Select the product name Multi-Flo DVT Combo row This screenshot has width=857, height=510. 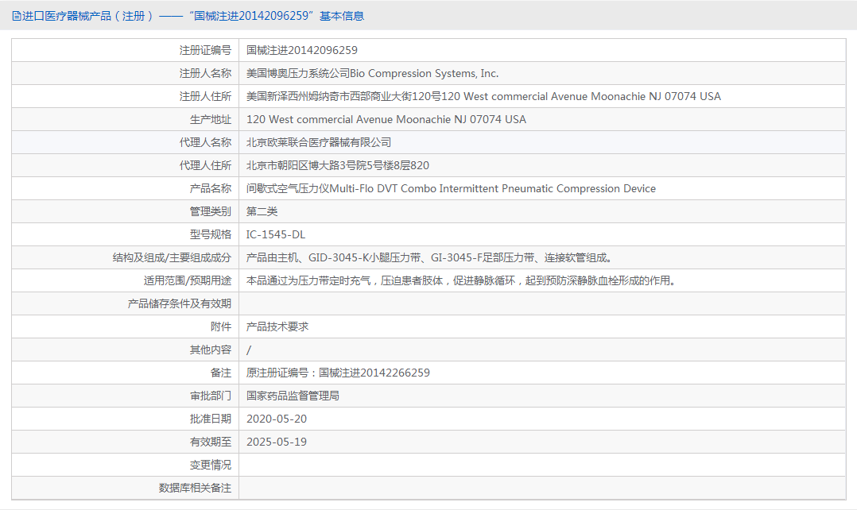coord(451,188)
